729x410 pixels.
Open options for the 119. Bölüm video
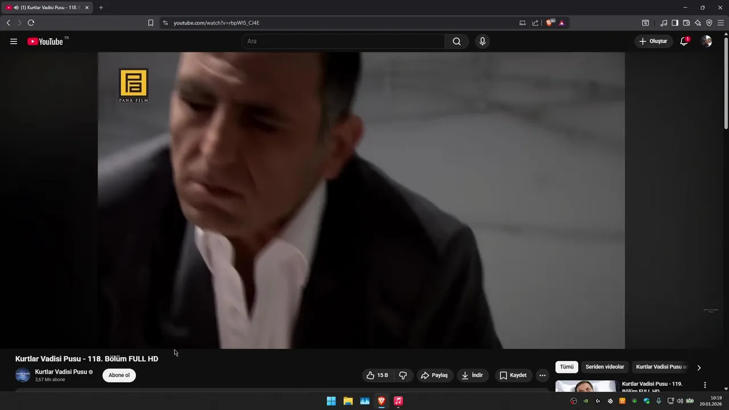coord(705,385)
